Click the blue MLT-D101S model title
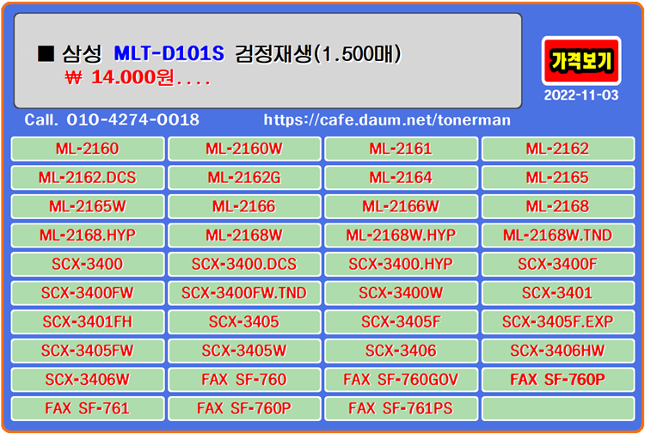 point(169,53)
